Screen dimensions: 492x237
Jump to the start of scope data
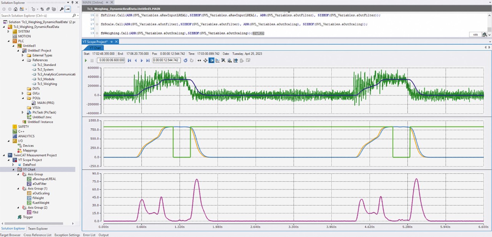130,60
